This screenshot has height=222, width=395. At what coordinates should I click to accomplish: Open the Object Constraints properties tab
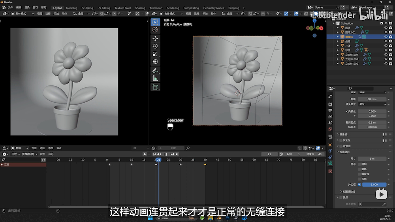tap(330, 157)
